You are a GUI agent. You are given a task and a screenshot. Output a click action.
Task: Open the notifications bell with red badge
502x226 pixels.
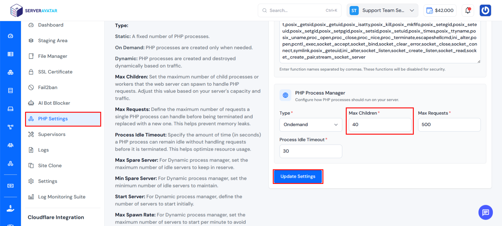tap(468, 10)
